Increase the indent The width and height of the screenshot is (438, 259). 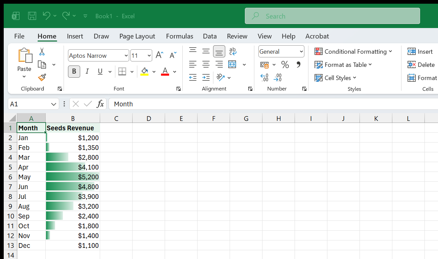coord(206,78)
